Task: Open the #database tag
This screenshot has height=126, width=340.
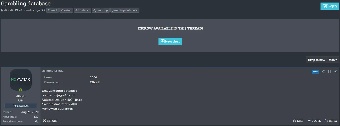Action: click(x=82, y=10)
